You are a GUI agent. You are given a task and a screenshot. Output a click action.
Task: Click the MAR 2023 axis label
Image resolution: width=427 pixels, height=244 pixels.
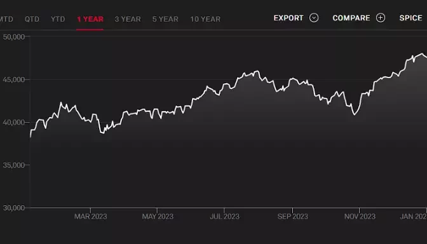coord(90,217)
